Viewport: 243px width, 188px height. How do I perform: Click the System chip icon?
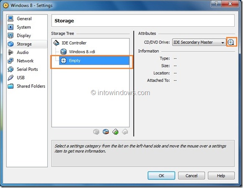click(10, 27)
